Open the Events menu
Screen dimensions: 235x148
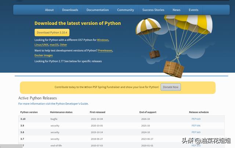pyautogui.click(x=194, y=10)
